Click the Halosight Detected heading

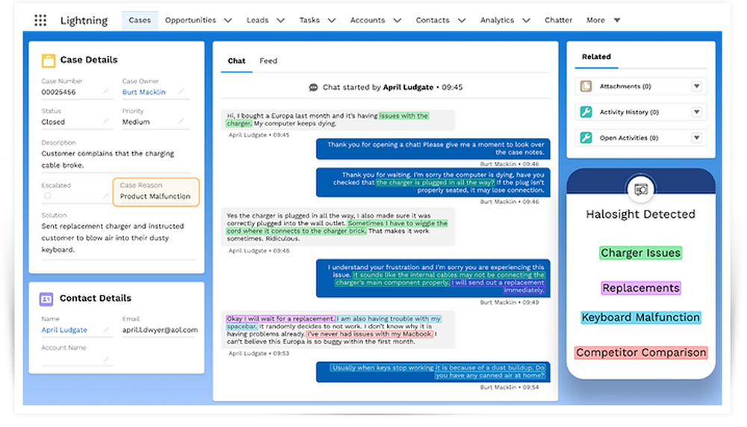tap(641, 214)
